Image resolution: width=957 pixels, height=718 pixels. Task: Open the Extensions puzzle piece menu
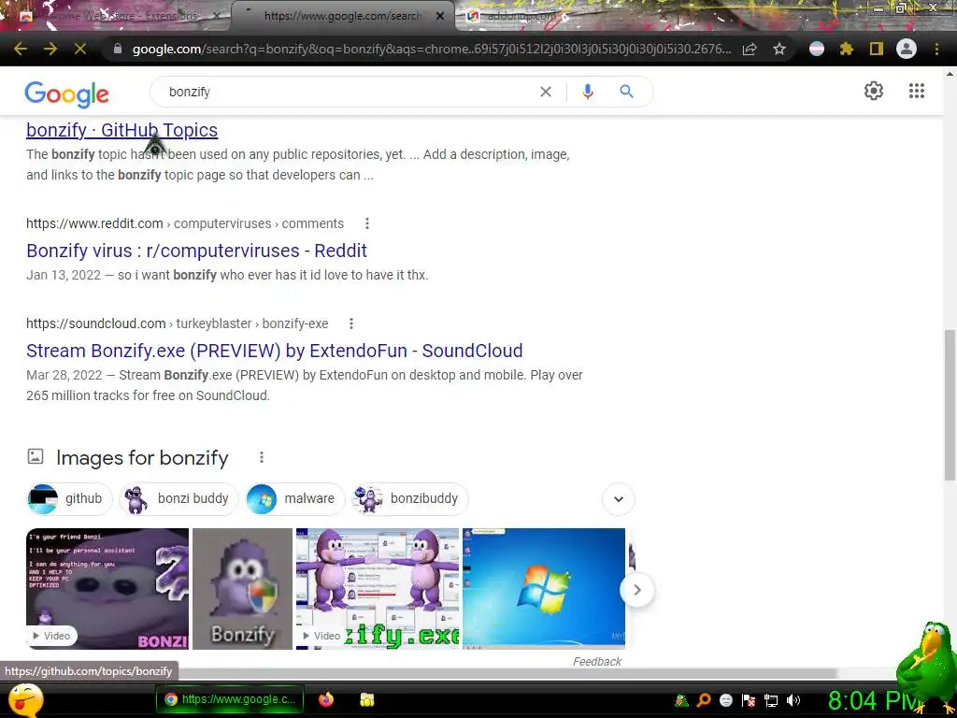click(x=847, y=49)
